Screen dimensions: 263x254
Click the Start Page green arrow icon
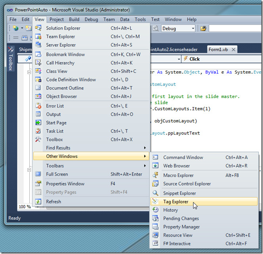click(x=38, y=123)
